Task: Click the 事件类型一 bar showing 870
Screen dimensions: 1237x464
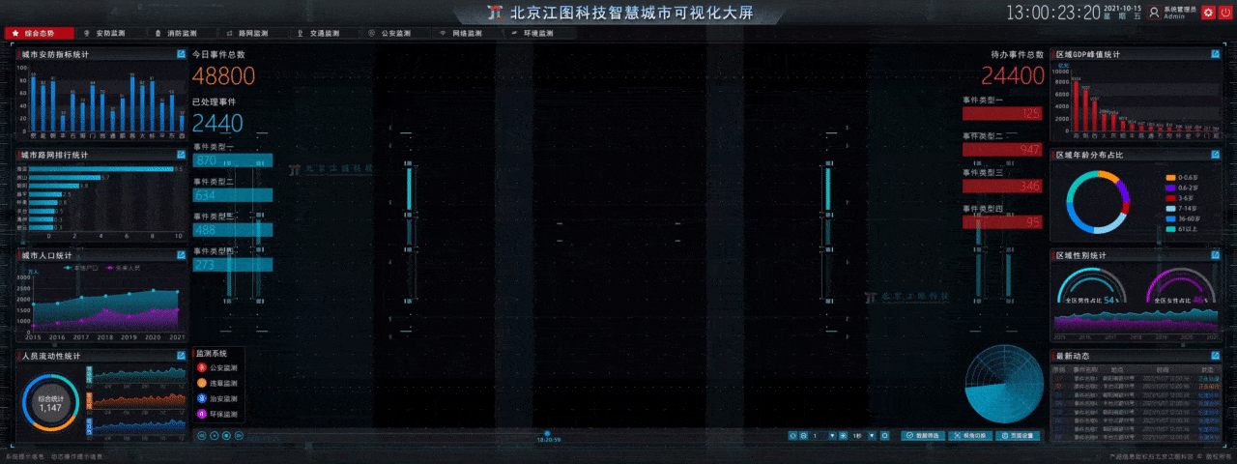Action: pos(232,160)
